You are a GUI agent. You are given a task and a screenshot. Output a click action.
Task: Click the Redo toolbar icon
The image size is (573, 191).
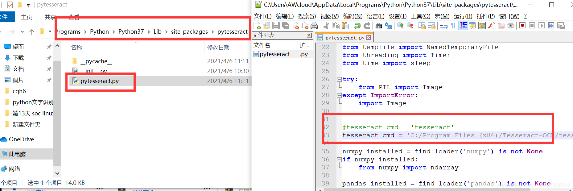tap(367, 26)
